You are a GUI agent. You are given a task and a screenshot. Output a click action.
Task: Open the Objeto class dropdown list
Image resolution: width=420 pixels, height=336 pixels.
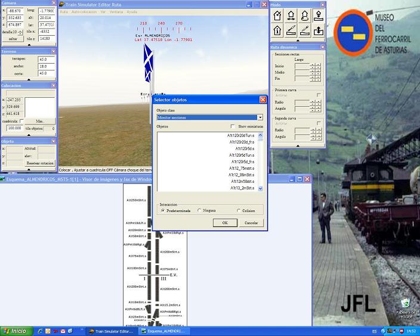(260, 118)
